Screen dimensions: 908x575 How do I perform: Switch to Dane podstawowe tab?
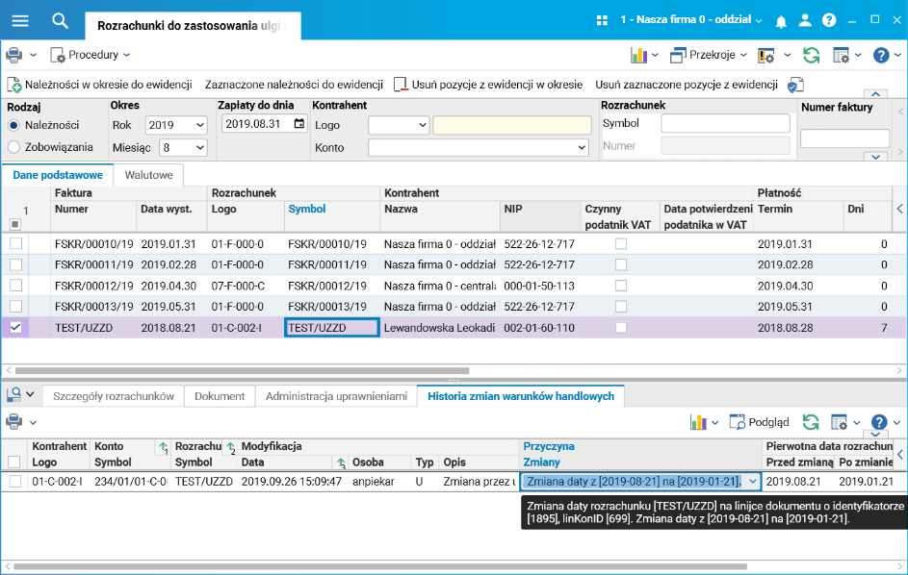(x=58, y=175)
